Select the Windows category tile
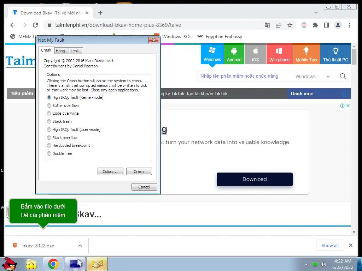 [x=212, y=54]
